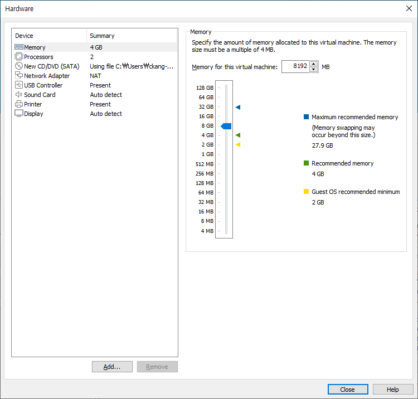Click the CD/DVD disc icon

point(19,66)
